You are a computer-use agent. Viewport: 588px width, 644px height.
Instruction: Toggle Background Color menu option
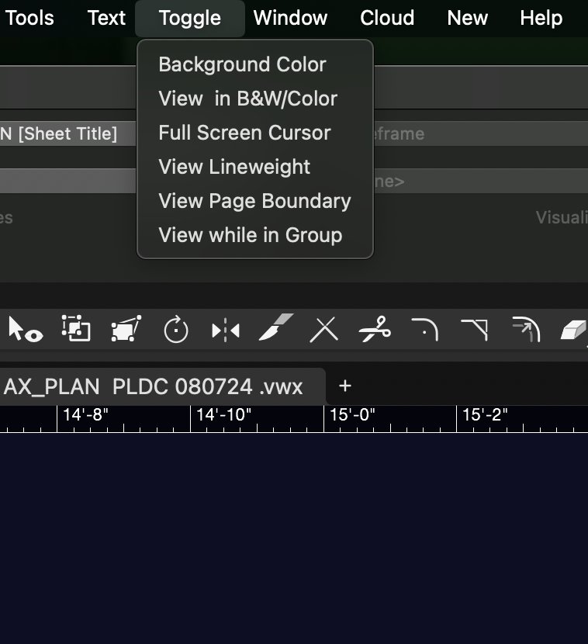(x=242, y=64)
